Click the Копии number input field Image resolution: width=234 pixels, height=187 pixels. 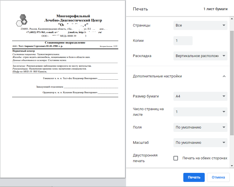point(183,41)
